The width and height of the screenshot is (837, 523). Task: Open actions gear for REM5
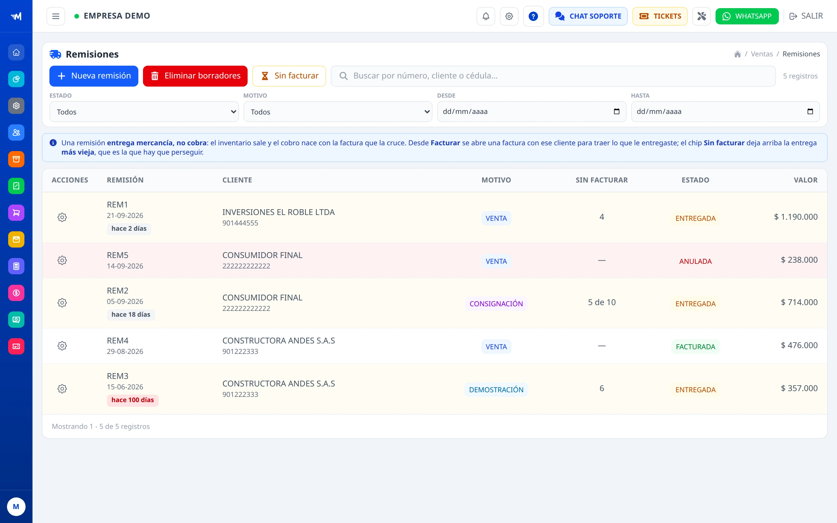(x=62, y=260)
